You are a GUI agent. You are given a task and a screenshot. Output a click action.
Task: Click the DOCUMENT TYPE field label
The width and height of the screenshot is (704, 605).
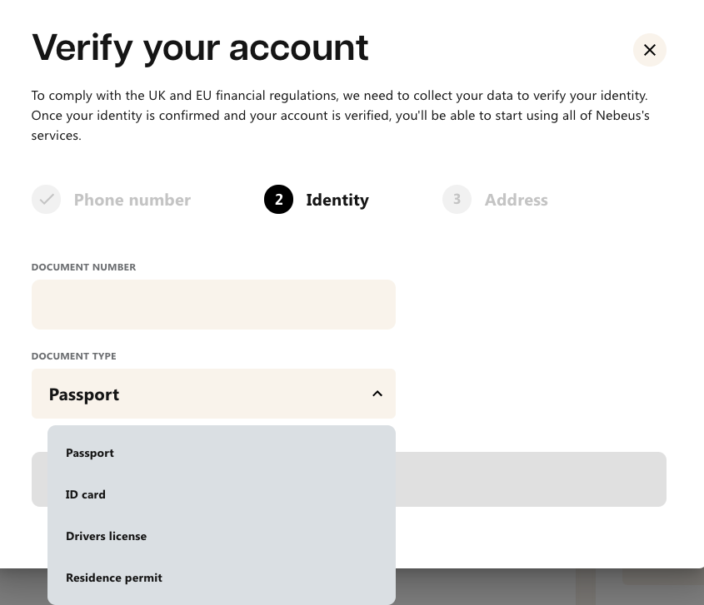pyautogui.click(x=73, y=356)
